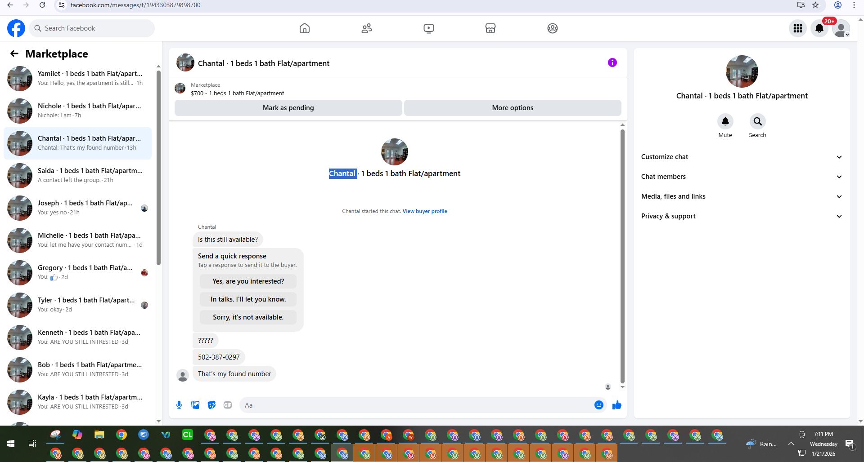This screenshot has height=462, width=864.
Task: Open Kayla conversation
Action: (x=78, y=402)
